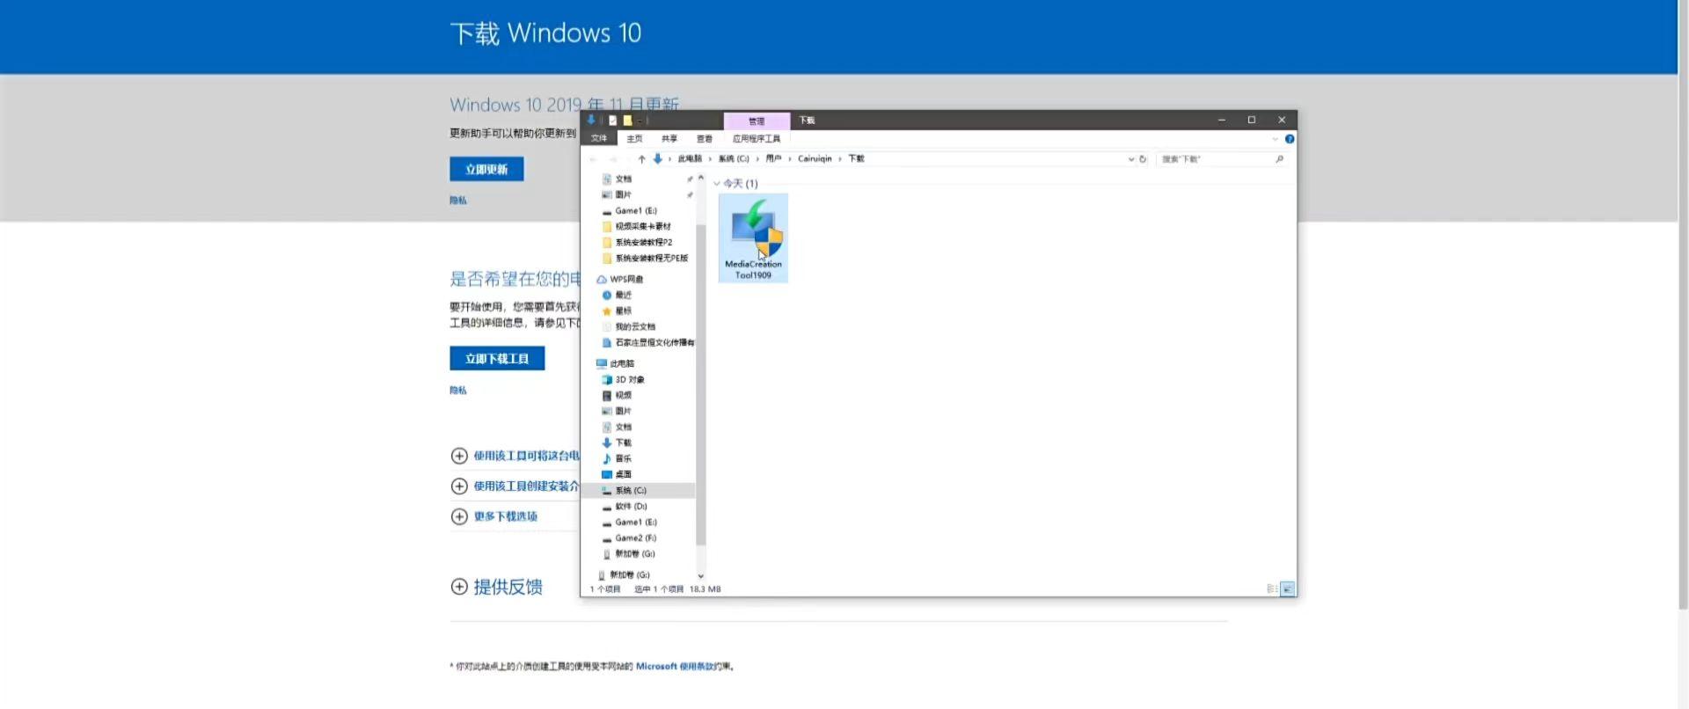Refresh the folder with the refresh icon

(x=1143, y=159)
